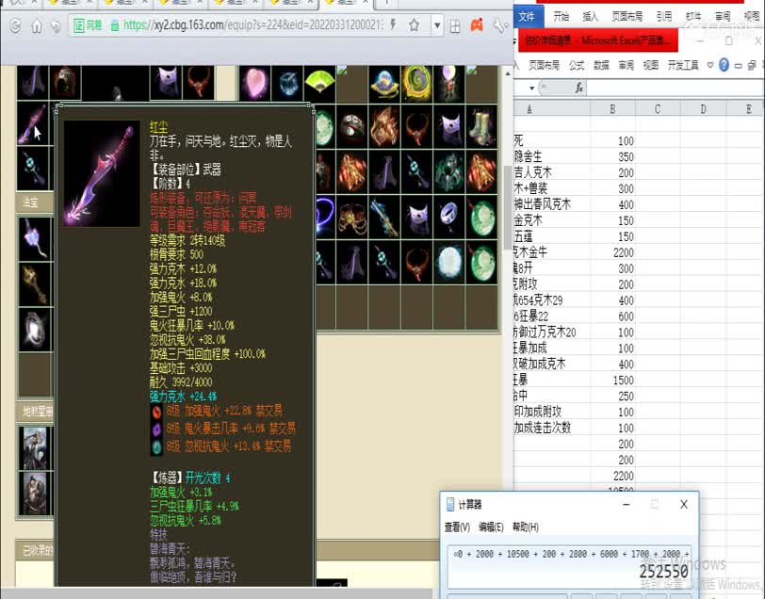Switch to the 插入 tab in Word
Viewport: 765px width, 599px height.
coord(591,17)
